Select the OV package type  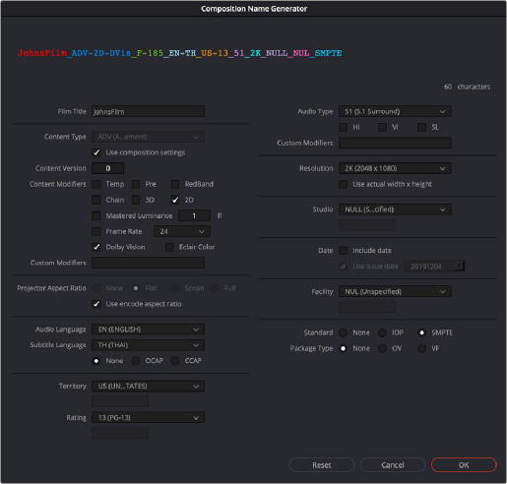[x=382, y=348]
